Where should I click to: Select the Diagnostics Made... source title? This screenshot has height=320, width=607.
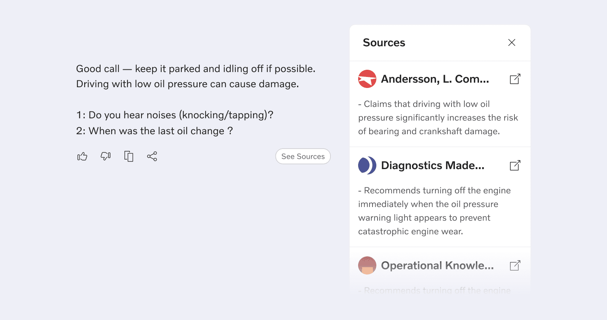point(432,165)
